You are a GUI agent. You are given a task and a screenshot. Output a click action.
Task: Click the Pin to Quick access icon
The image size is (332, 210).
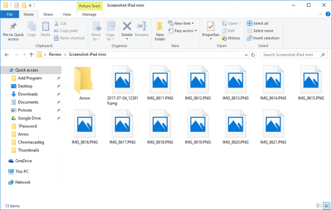[x=13, y=26]
